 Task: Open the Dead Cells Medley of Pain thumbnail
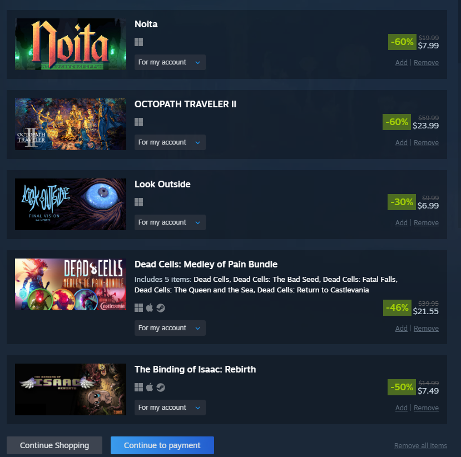pyautogui.click(x=71, y=284)
